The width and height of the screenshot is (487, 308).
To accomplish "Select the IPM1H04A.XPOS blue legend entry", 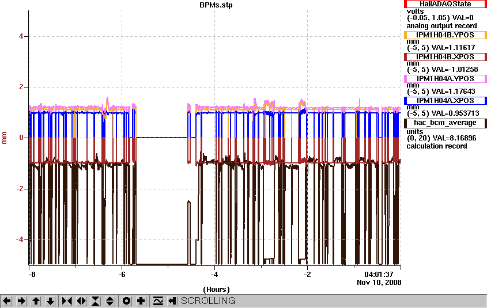I will coord(446,101).
